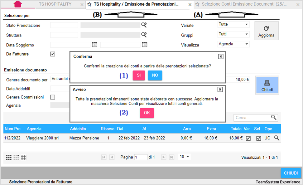The width and height of the screenshot is (303, 185).
Task: Switch to the table view icon
Action: pyautogui.click(x=24, y=157)
